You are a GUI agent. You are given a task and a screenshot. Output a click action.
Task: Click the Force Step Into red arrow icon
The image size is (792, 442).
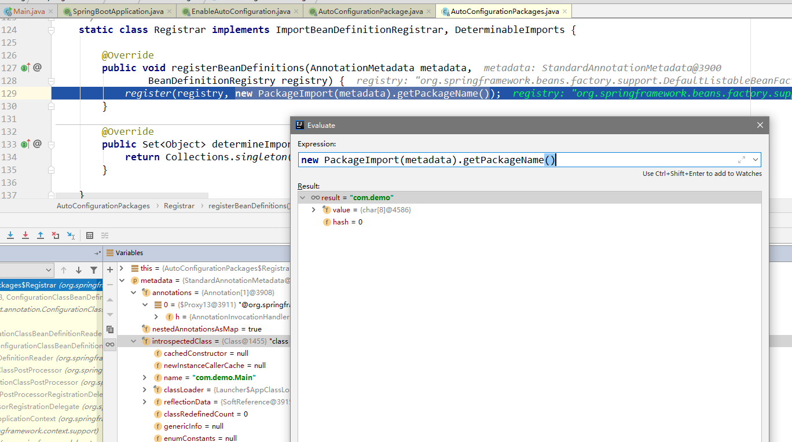tap(25, 235)
